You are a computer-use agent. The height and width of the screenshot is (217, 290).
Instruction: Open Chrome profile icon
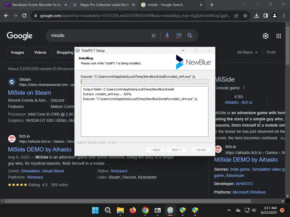(x=275, y=16)
